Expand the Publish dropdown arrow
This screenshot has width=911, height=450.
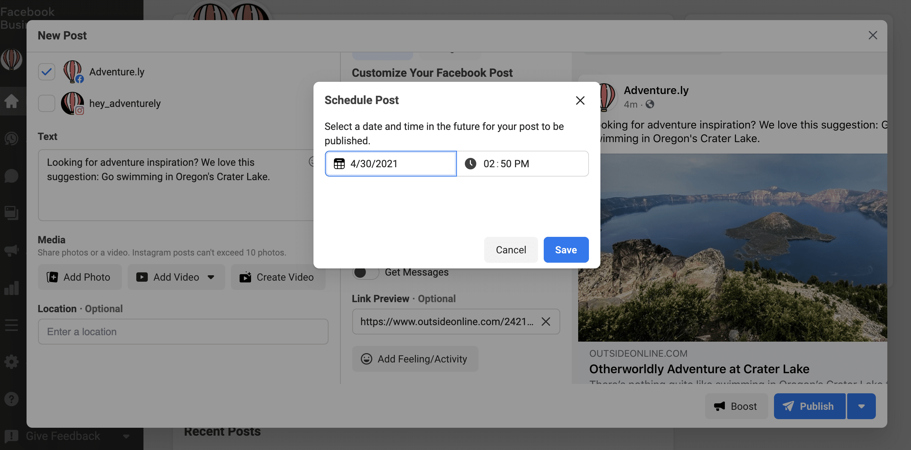click(862, 406)
